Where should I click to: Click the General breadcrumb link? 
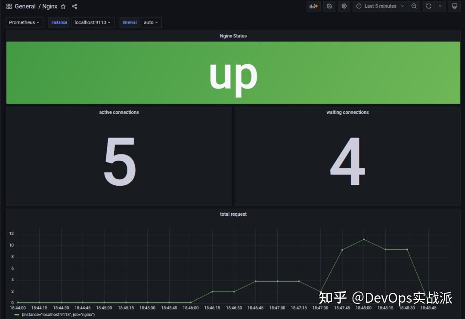tap(25, 6)
